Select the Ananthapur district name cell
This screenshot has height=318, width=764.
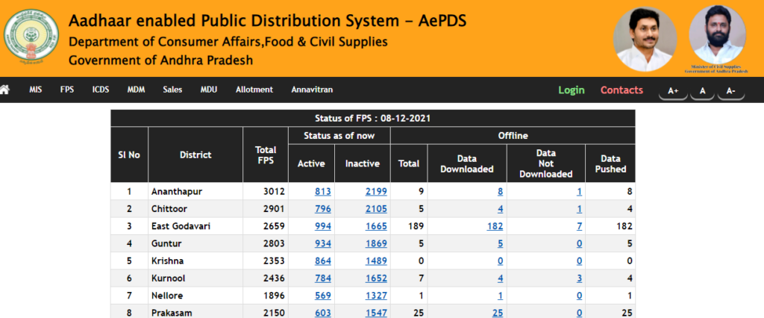195,192
